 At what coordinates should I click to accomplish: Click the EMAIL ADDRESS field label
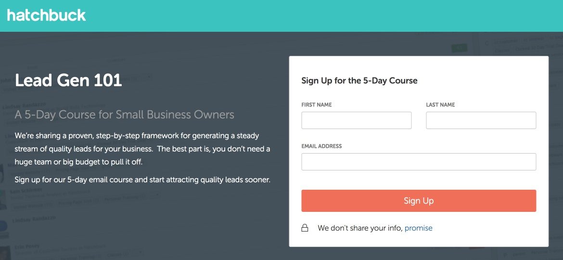(321, 146)
